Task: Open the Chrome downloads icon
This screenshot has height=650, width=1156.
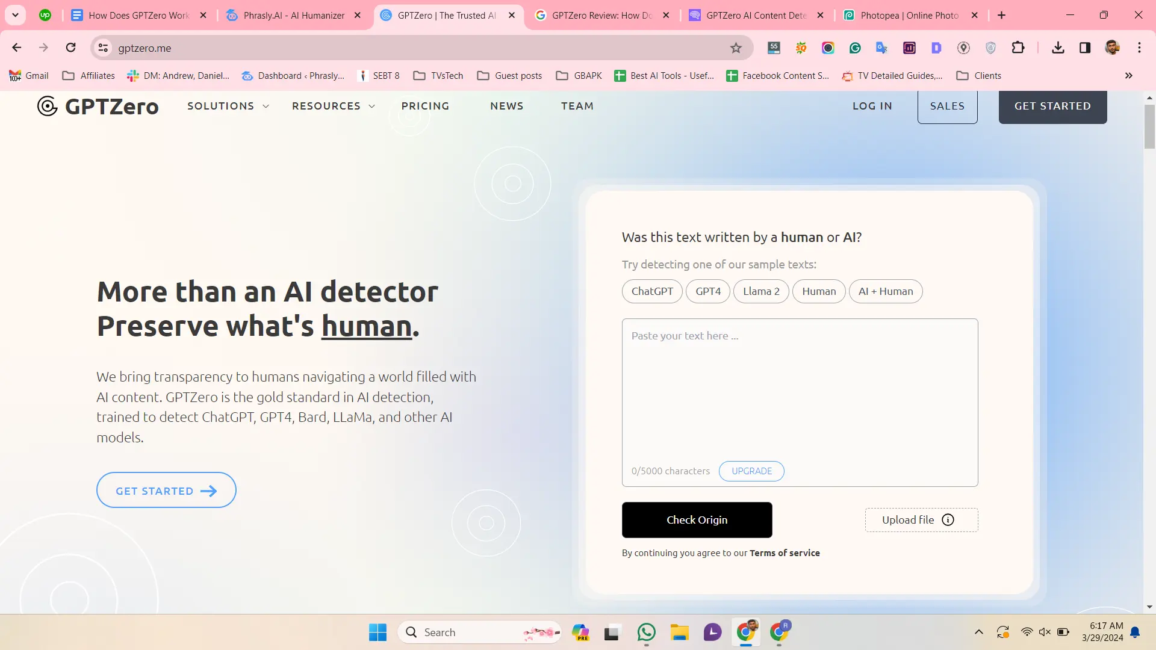Action: click(x=1058, y=48)
